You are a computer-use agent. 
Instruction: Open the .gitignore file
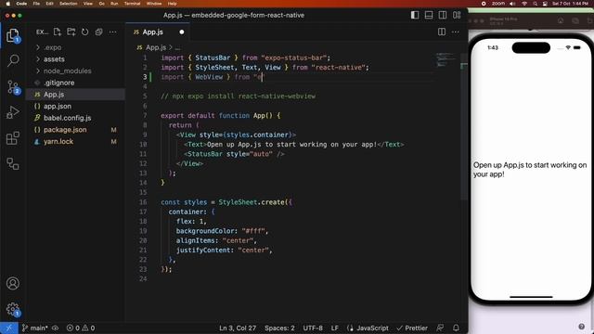(59, 83)
